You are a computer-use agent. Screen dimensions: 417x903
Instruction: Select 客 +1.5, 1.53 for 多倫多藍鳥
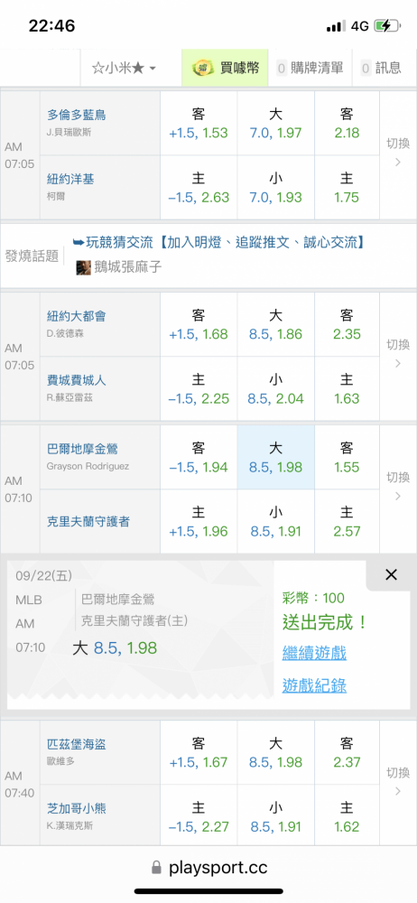199,123
